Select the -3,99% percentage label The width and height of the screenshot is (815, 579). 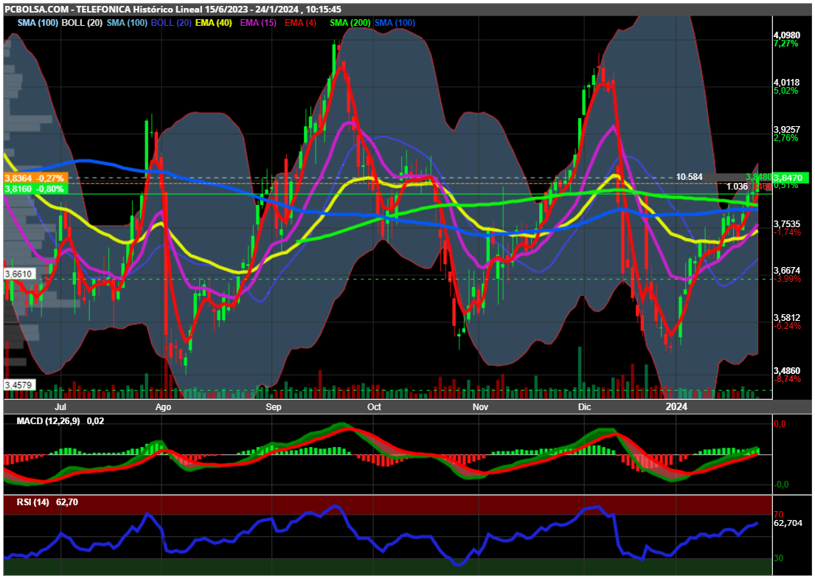pyautogui.click(x=787, y=279)
